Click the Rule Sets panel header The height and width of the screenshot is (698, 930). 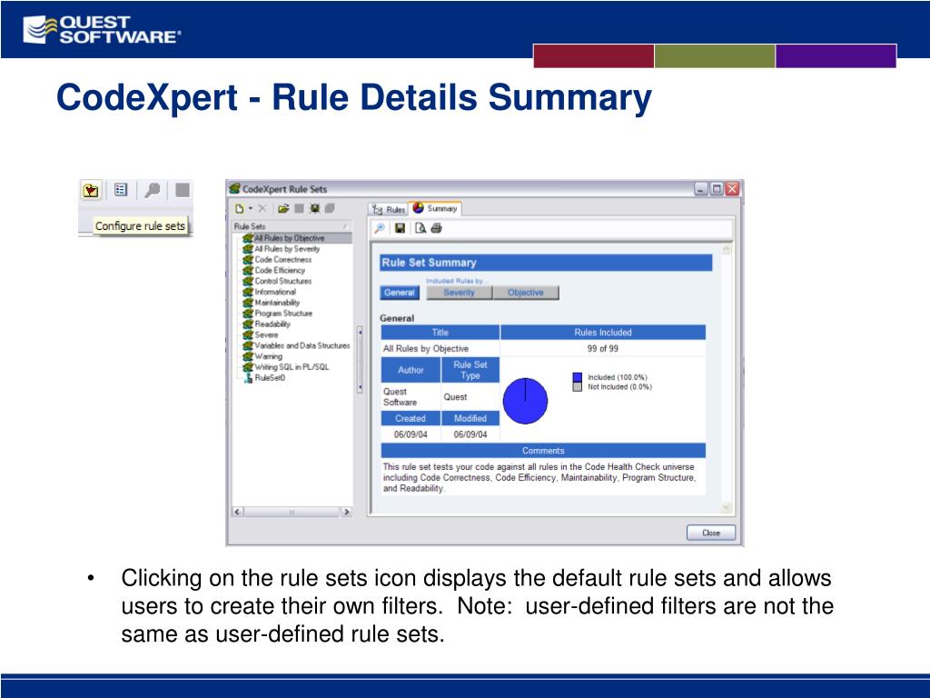click(x=292, y=226)
